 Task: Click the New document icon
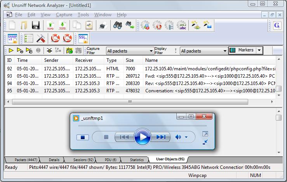tap(12, 25)
